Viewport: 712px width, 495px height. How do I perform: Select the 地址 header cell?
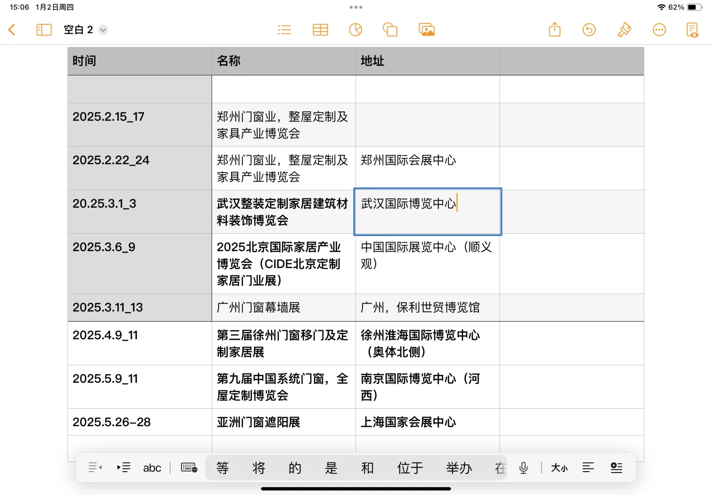point(427,61)
